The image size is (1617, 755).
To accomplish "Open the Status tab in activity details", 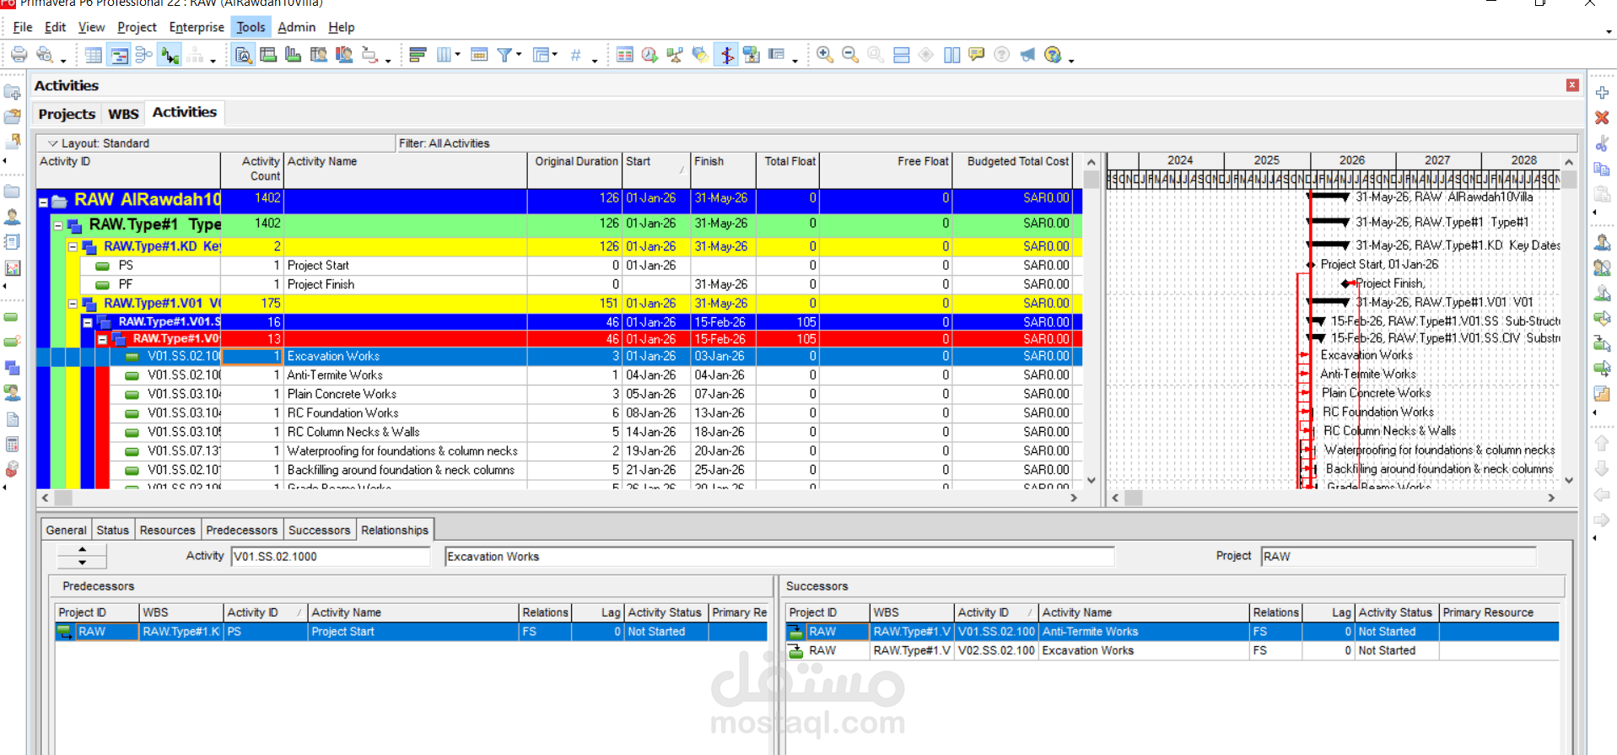I will (112, 530).
